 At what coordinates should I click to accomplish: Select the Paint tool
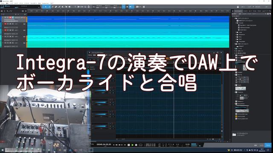pyautogui.click(x=59, y=7)
